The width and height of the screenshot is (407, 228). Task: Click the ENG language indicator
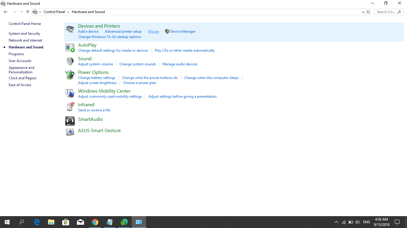point(367,222)
